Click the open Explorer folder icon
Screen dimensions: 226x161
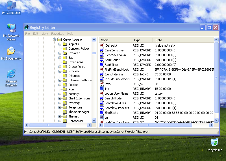coord(65,53)
